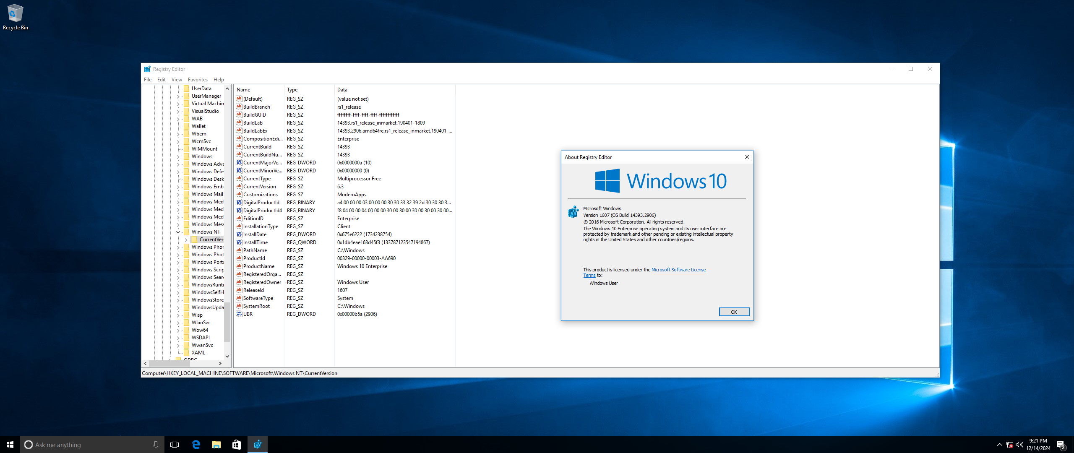Open the File menu
1074x453 pixels.
click(148, 80)
